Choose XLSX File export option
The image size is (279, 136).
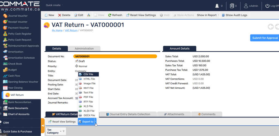pyautogui.click(x=89, y=111)
